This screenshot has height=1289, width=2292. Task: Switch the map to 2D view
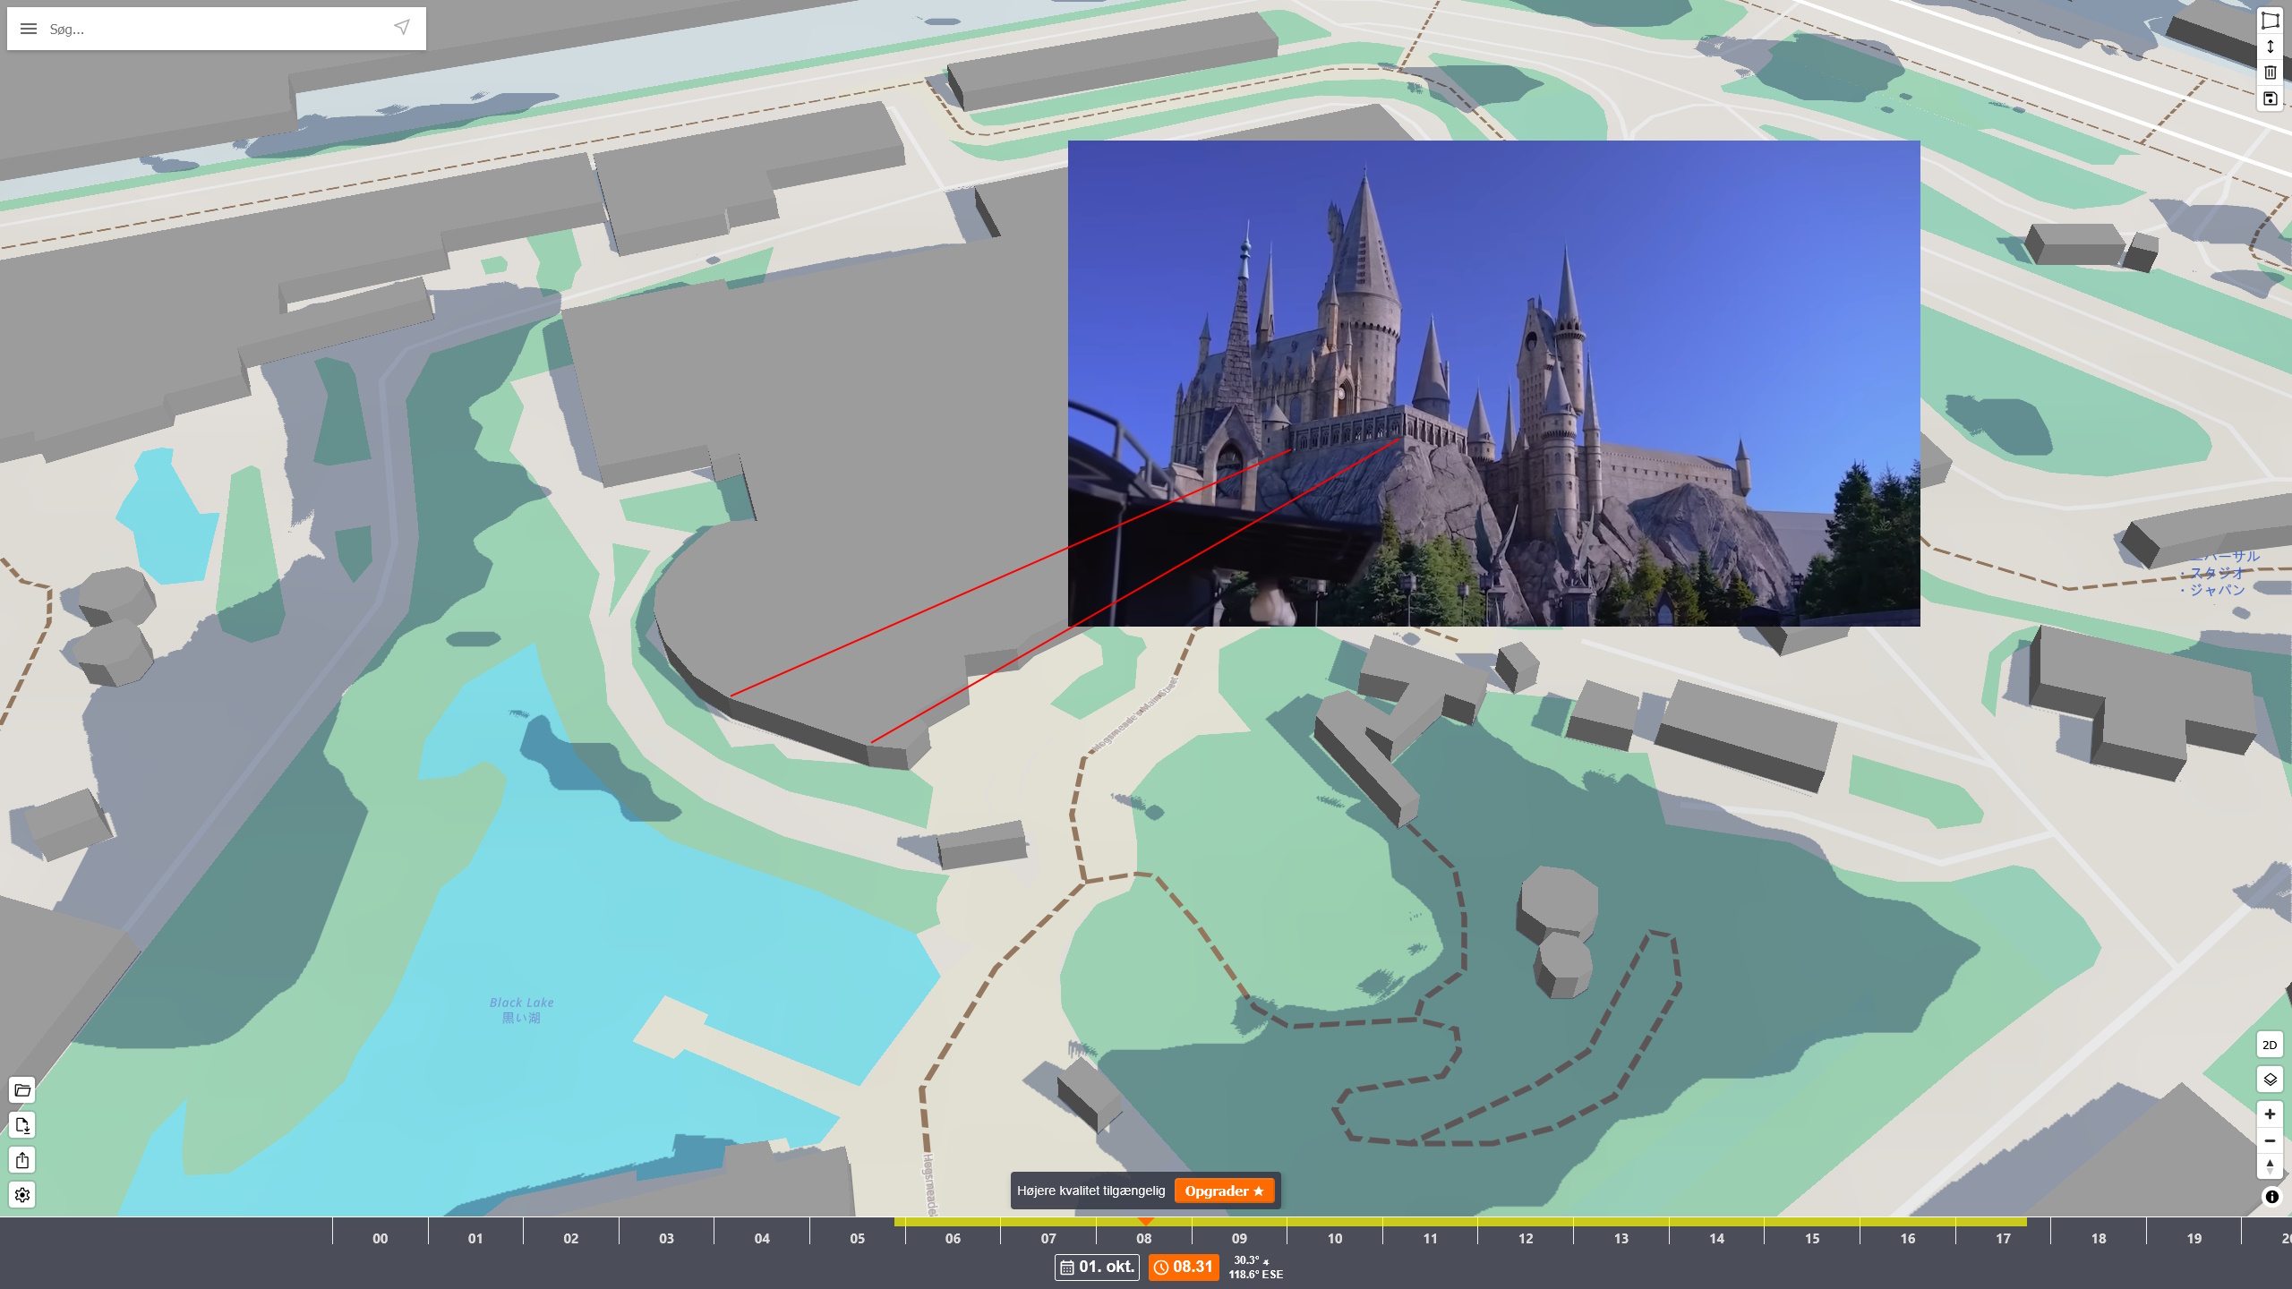pyautogui.click(x=2270, y=1045)
